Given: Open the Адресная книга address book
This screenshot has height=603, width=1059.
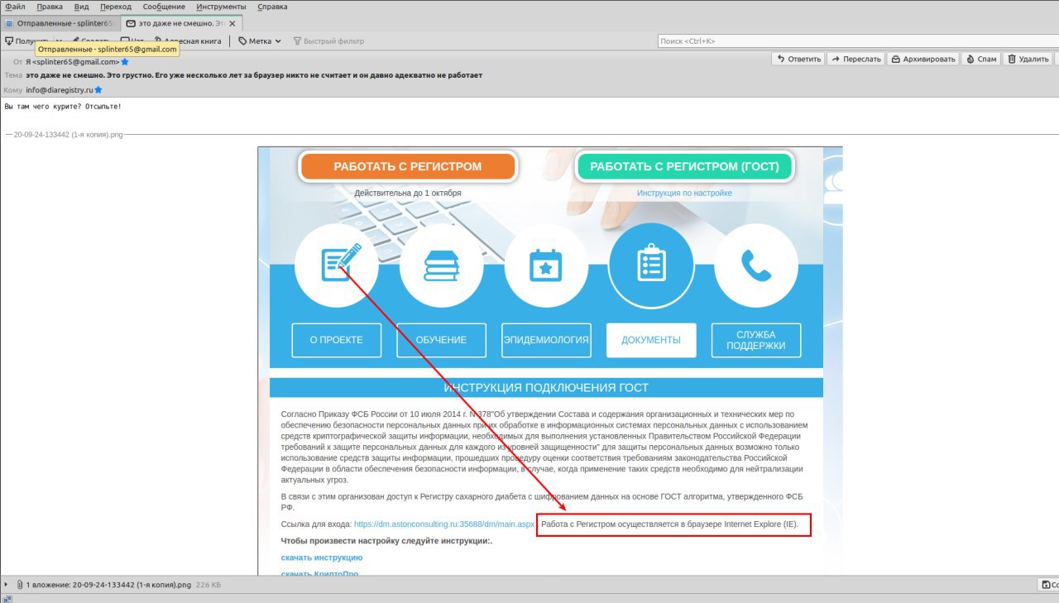Looking at the screenshot, I should point(188,41).
